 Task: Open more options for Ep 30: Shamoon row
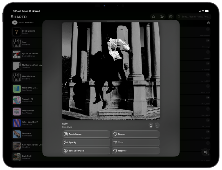click(208, 52)
